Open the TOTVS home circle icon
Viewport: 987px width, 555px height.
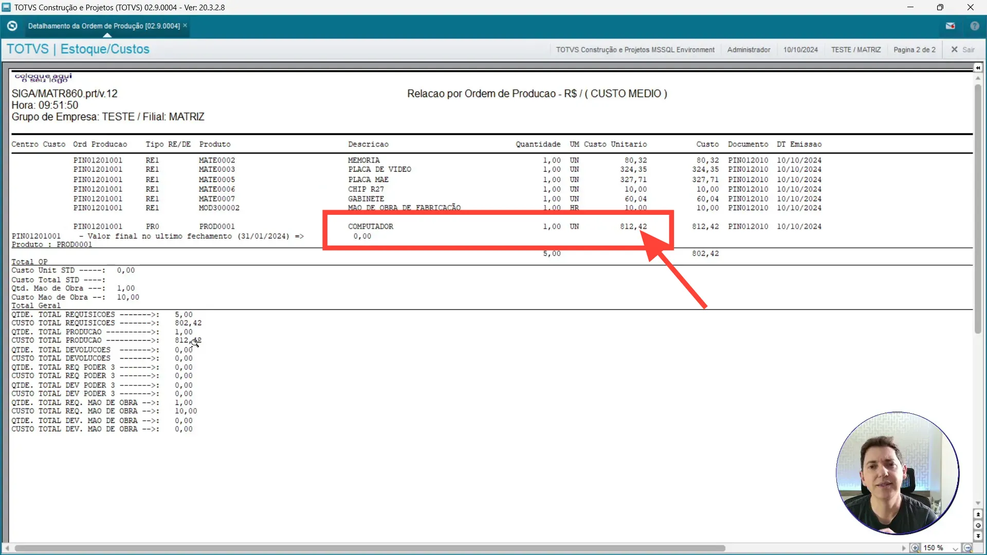click(x=12, y=26)
